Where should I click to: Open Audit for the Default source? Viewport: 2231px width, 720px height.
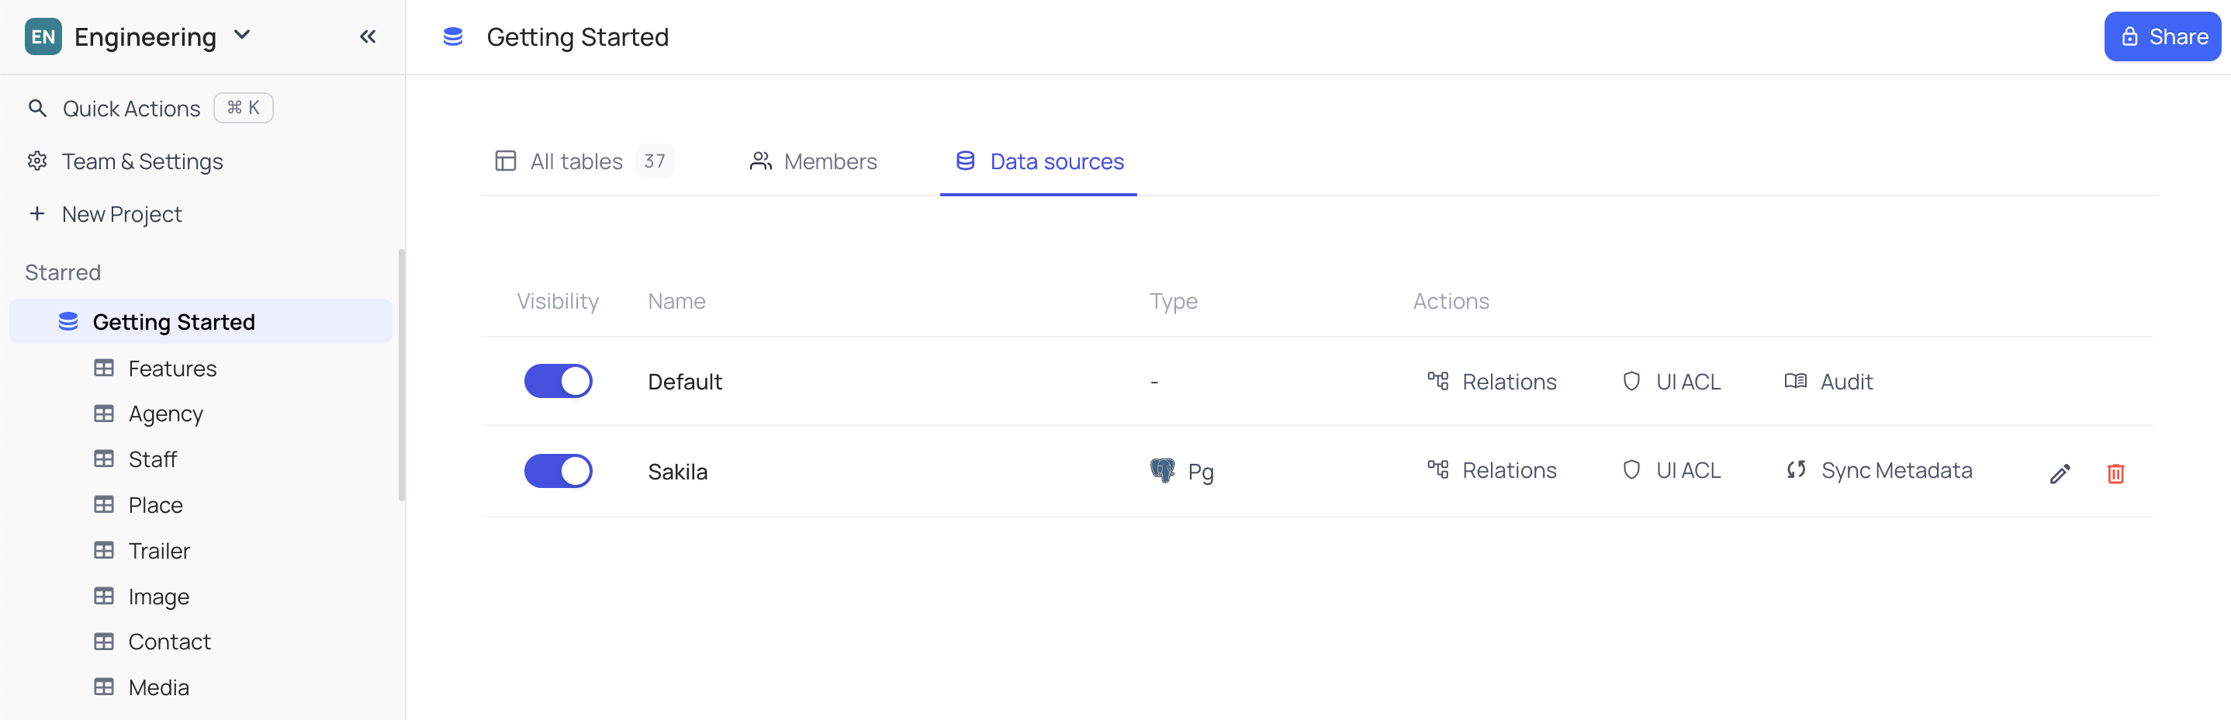[x=1828, y=381]
